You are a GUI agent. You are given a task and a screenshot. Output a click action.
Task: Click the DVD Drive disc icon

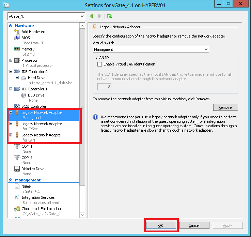pyautogui.click(x=23, y=95)
